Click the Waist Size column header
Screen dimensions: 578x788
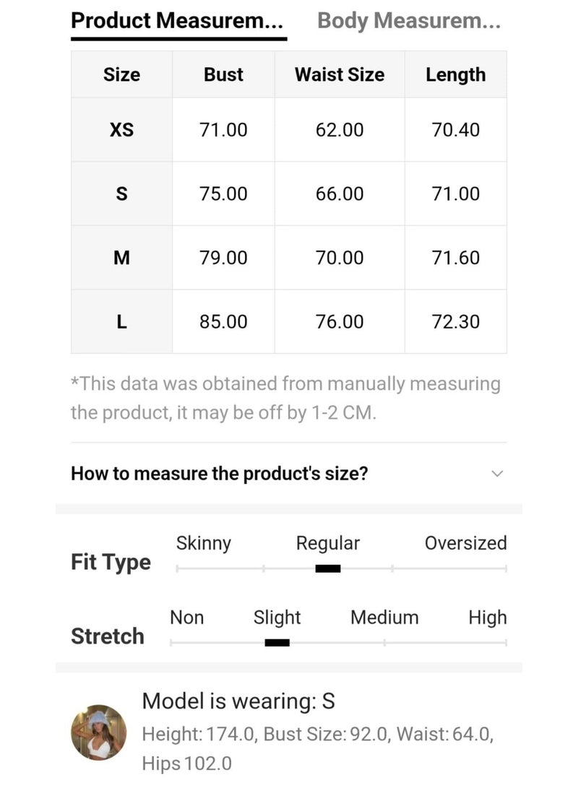(x=340, y=74)
